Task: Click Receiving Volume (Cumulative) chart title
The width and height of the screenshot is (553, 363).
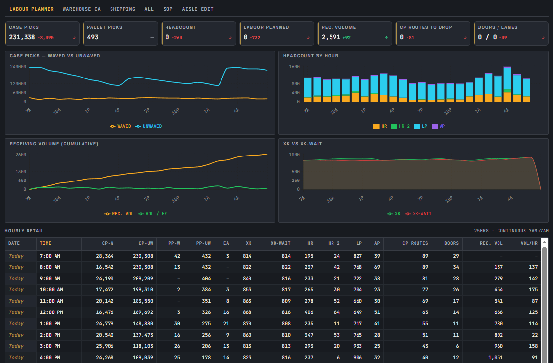Action: coord(54,144)
